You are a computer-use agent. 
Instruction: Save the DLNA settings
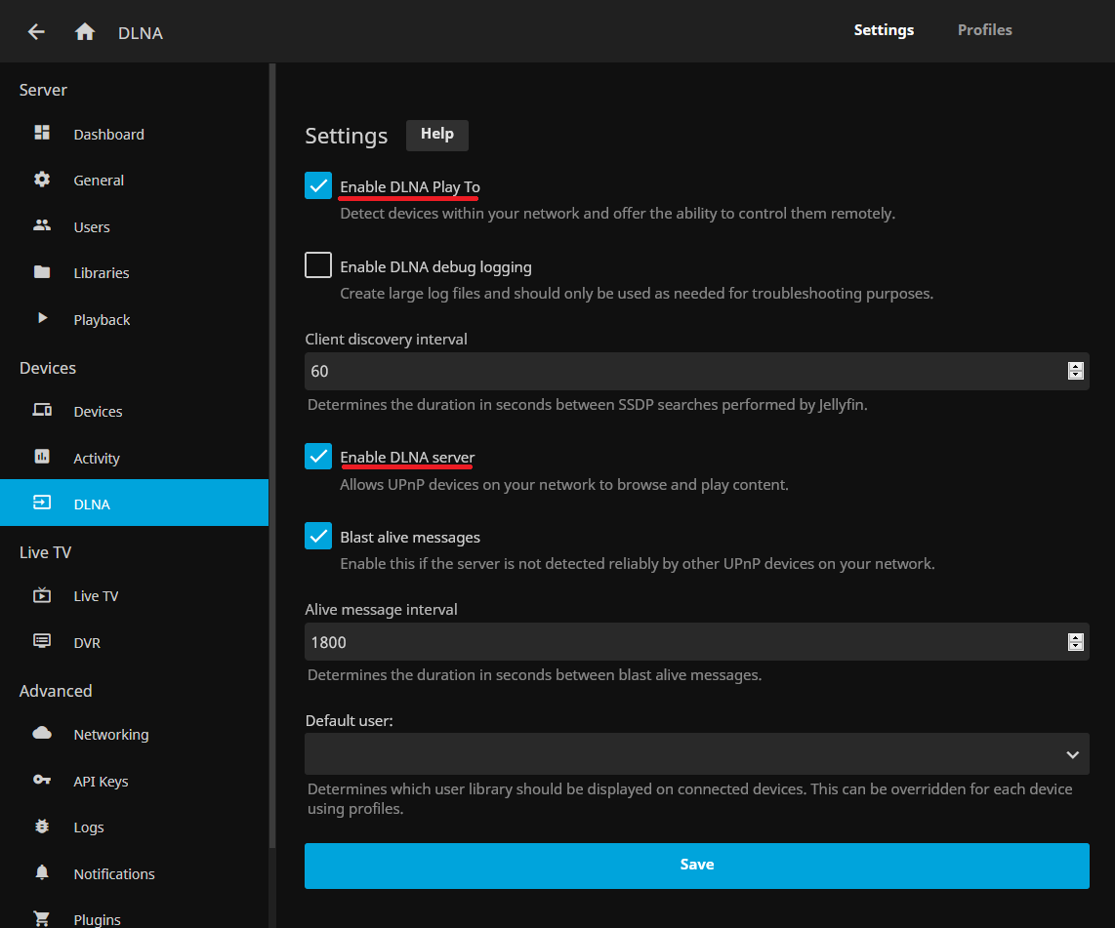[696, 866]
